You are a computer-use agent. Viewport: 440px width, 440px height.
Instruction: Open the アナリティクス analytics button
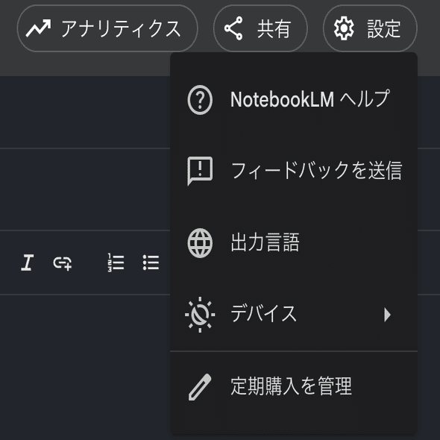[x=107, y=28]
